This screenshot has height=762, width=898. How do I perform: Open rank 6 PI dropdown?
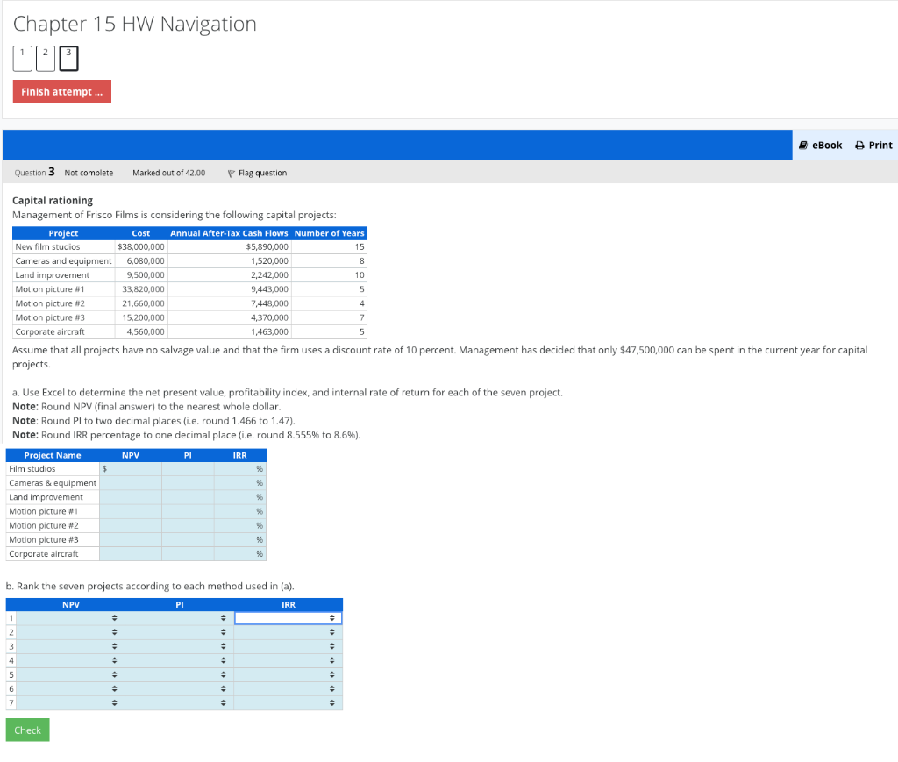click(179, 688)
